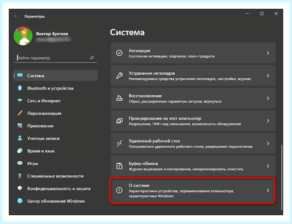Click the search magnifier icon

(92, 58)
